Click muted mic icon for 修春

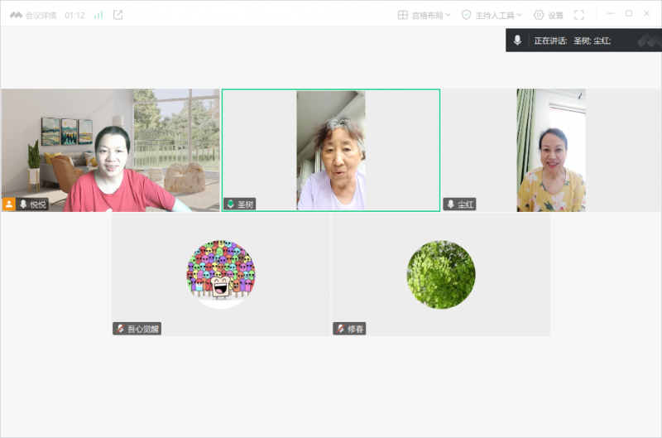[340, 329]
